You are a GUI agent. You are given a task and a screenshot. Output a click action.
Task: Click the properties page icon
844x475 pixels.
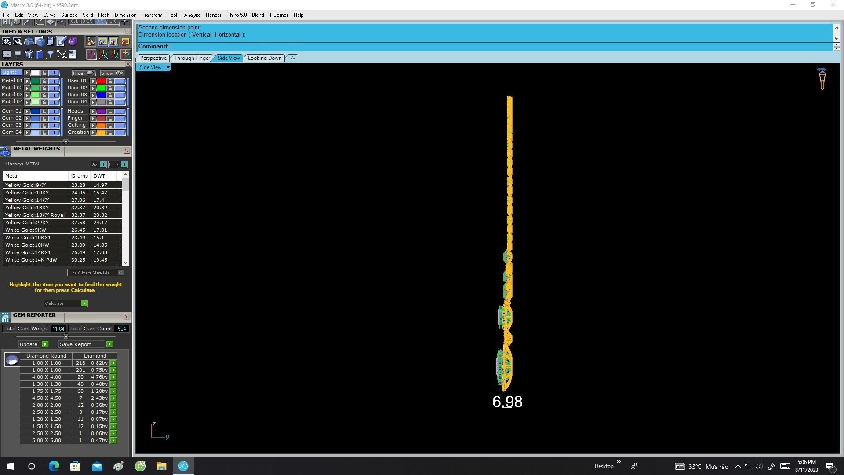pos(73,55)
